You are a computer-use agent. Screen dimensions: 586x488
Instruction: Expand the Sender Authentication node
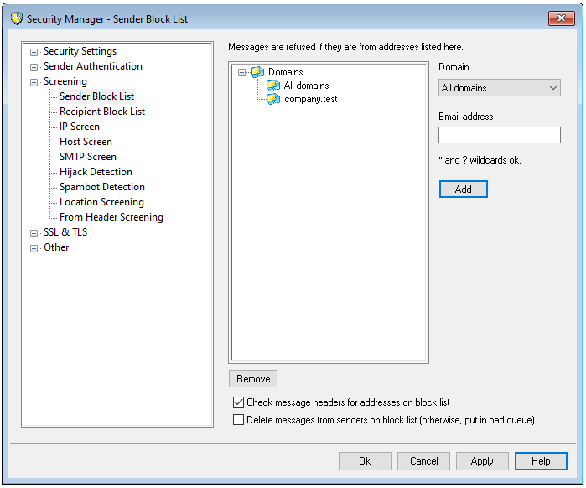coord(34,67)
